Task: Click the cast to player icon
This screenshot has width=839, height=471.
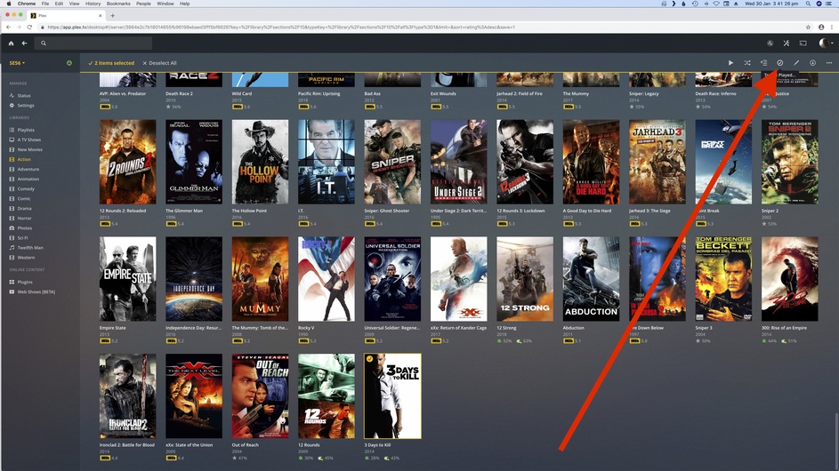Action: [803, 44]
